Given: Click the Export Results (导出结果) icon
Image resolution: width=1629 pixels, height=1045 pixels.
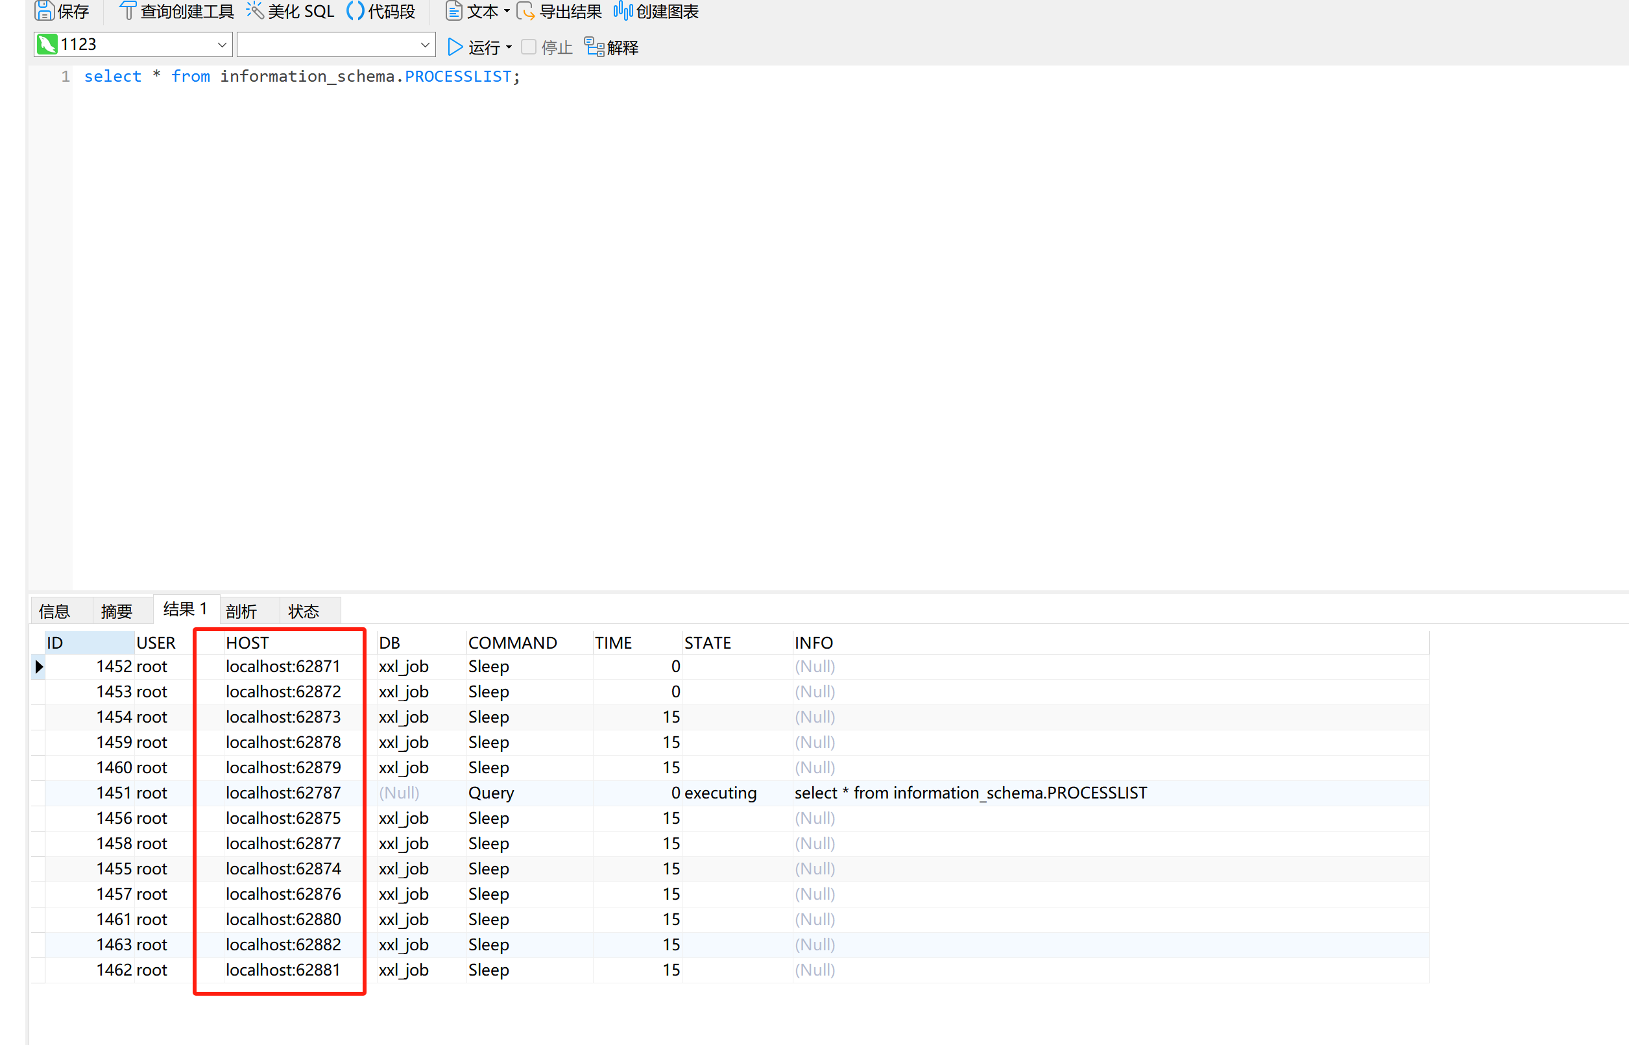Looking at the screenshot, I should [526, 11].
